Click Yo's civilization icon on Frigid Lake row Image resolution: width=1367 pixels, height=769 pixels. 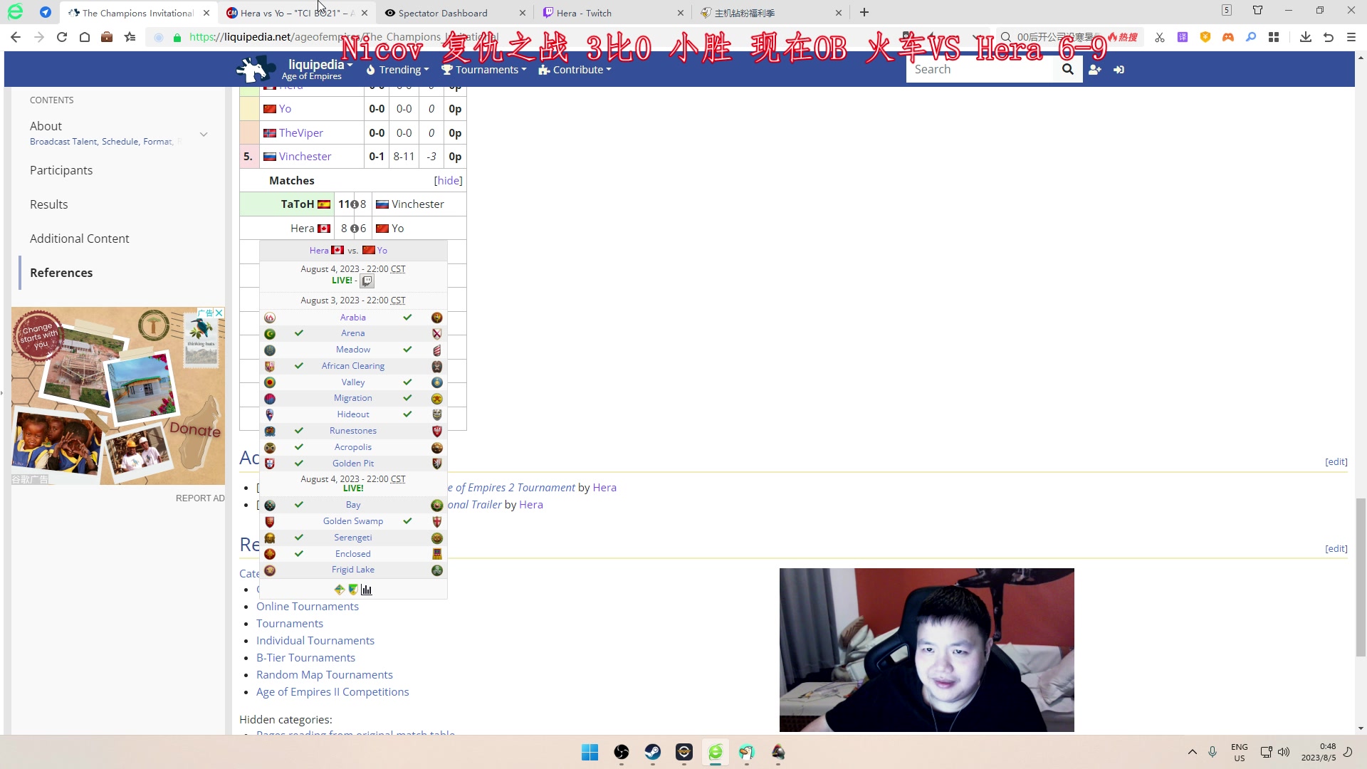coord(437,570)
